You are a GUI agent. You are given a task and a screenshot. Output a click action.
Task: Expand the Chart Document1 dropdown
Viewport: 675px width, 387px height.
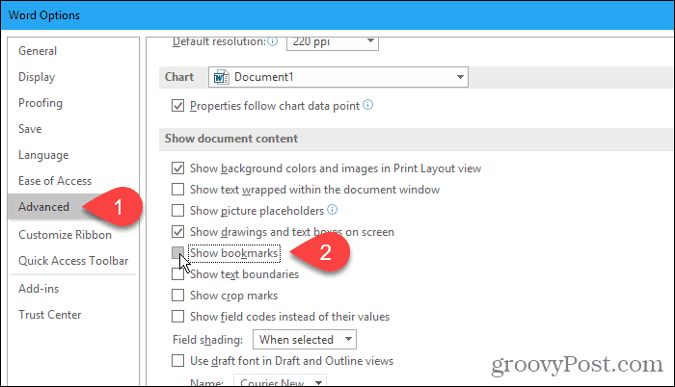tap(338, 77)
